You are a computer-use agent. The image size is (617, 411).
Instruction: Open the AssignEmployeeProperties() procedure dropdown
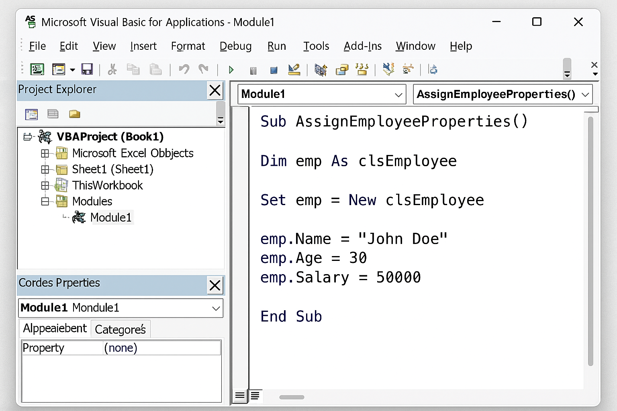503,94
